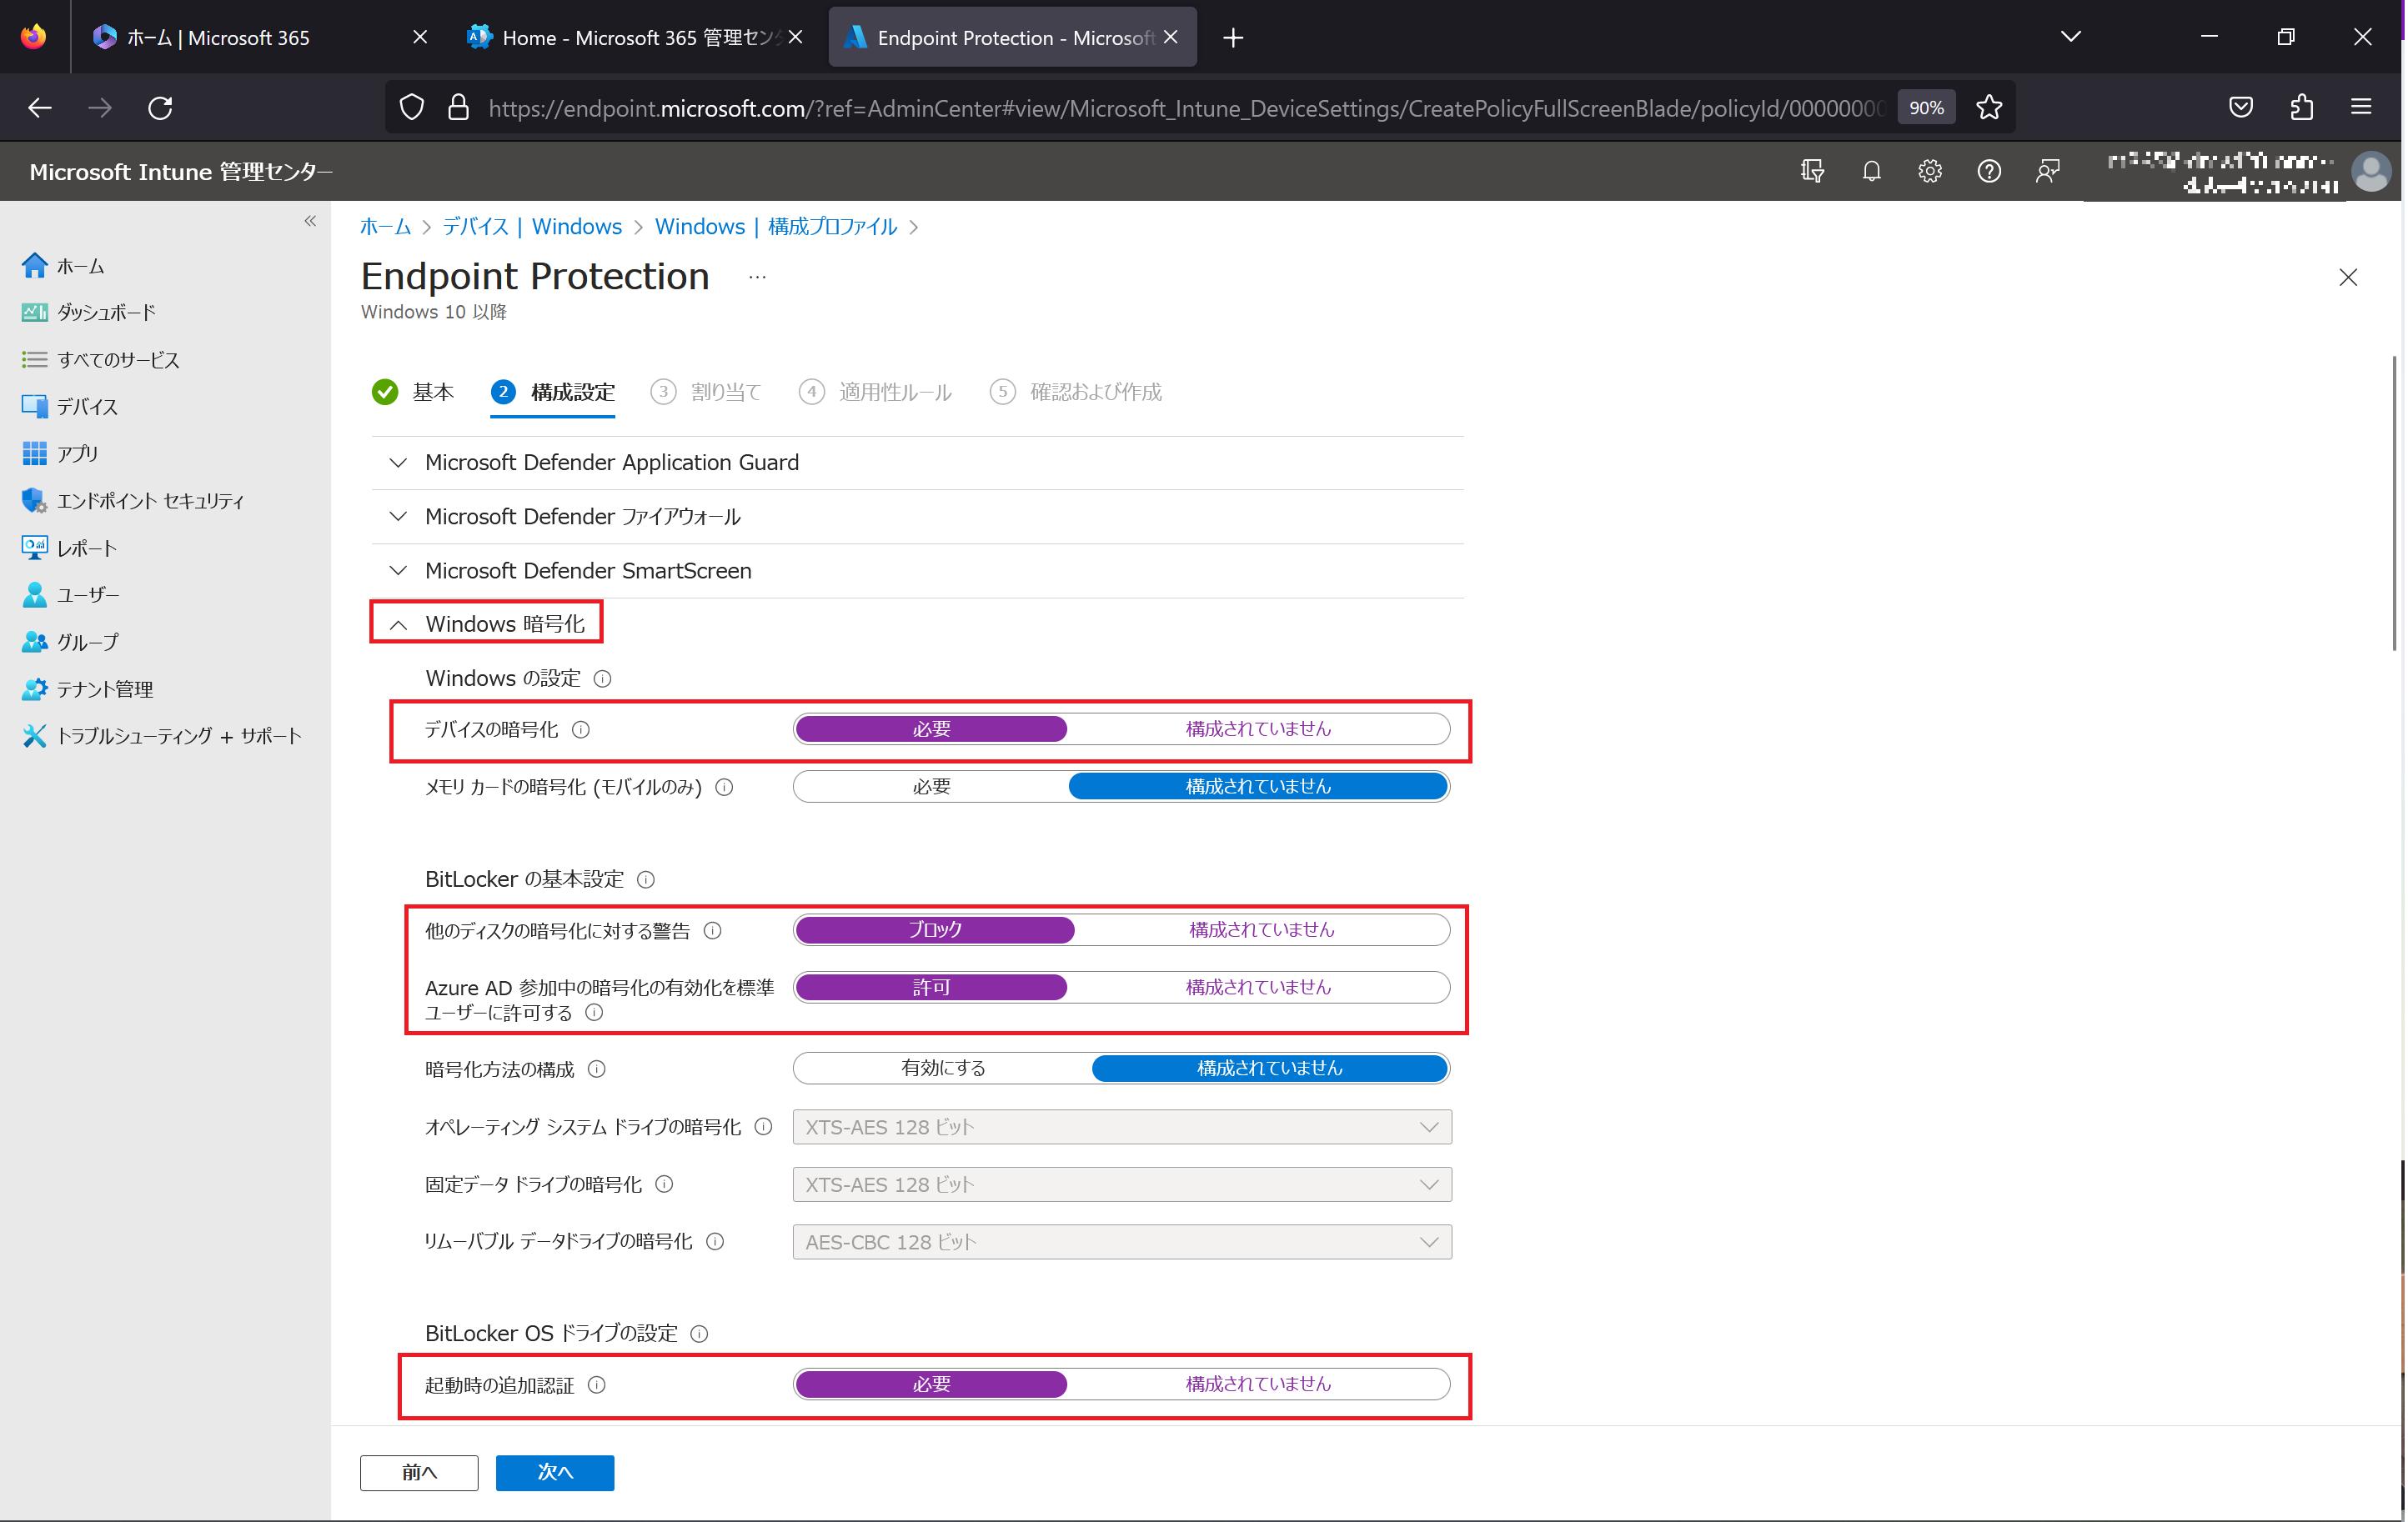Open the Intune notifications bell icon
The height and width of the screenshot is (1522, 2408).
[x=1871, y=171]
